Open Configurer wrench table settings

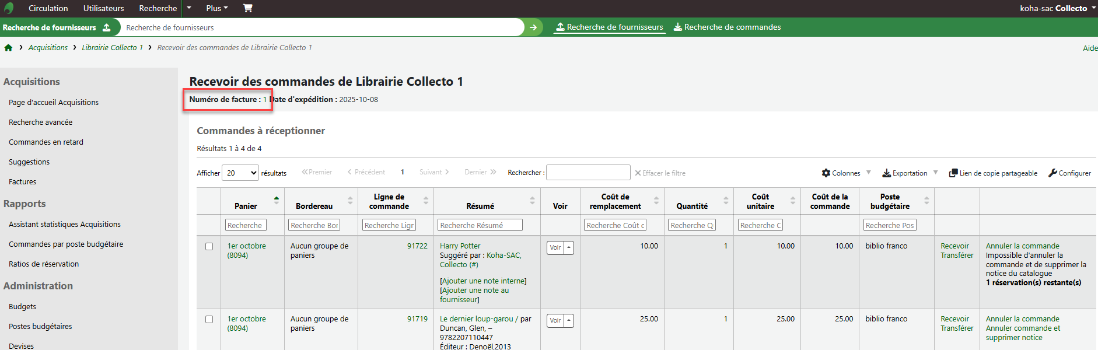click(1052, 173)
